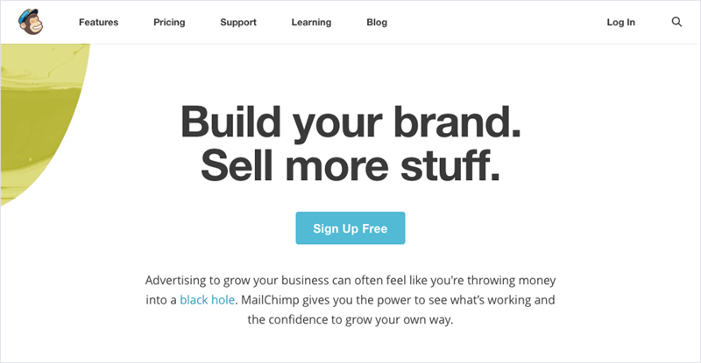Open the Features menu item
The height and width of the screenshot is (363, 701).
pyautogui.click(x=98, y=23)
